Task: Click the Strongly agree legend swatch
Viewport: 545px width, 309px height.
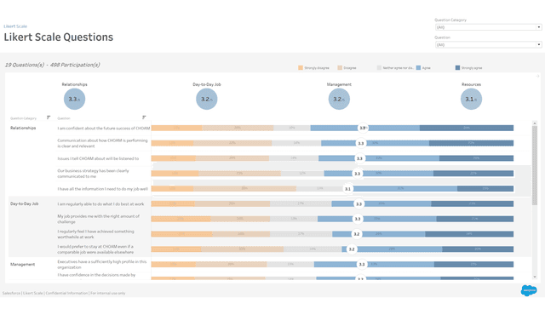Action: click(457, 68)
